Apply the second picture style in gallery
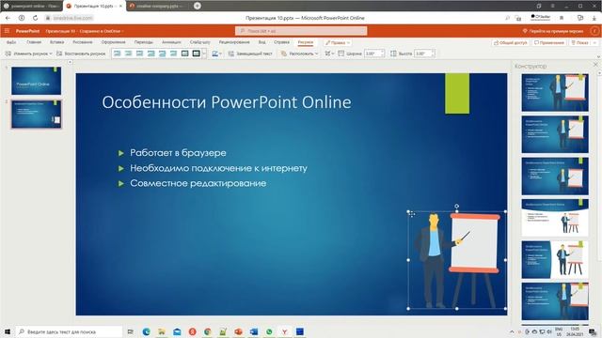This screenshot has width=602, height=338. pos(129,54)
